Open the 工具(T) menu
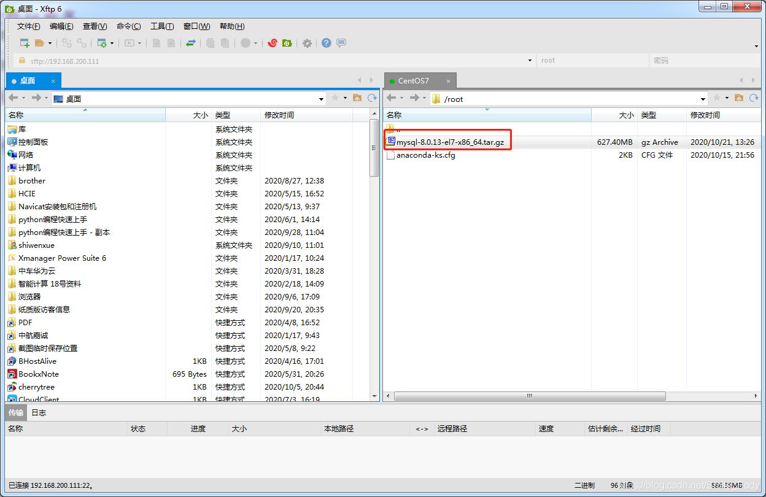The image size is (766, 497). [162, 26]
